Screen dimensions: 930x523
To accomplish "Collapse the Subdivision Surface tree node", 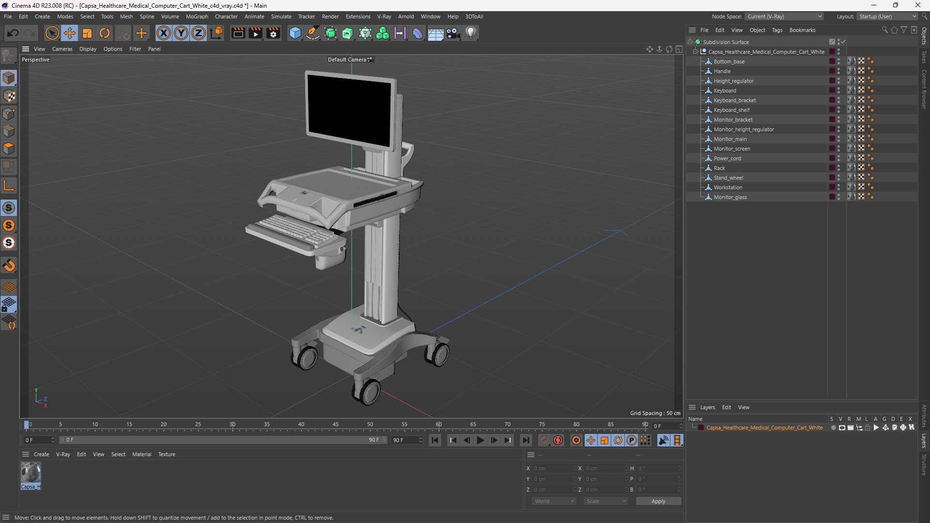I will [x=690, y=42].
